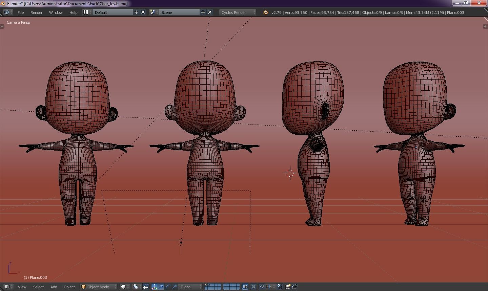Click the 3D cursor crosshair in viewport
Viewport: 488px width, 291px height.
290,173
